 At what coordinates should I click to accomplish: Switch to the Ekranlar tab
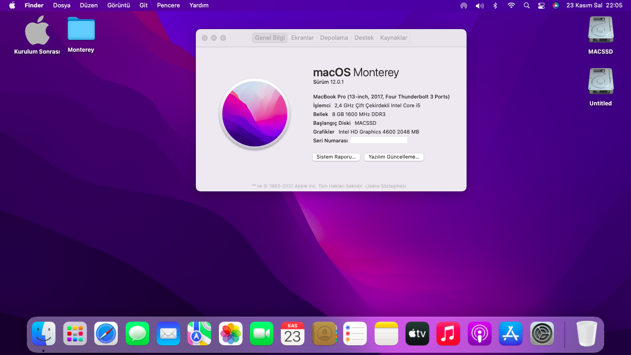302,38
